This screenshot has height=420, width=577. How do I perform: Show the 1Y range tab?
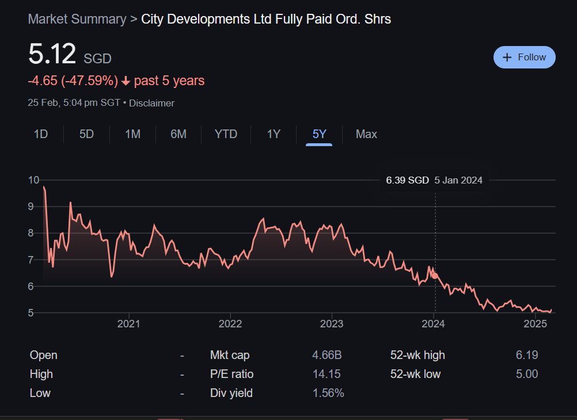tap(274, 134)
